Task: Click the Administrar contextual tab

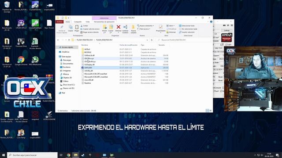Action: [x=104, y=18]
